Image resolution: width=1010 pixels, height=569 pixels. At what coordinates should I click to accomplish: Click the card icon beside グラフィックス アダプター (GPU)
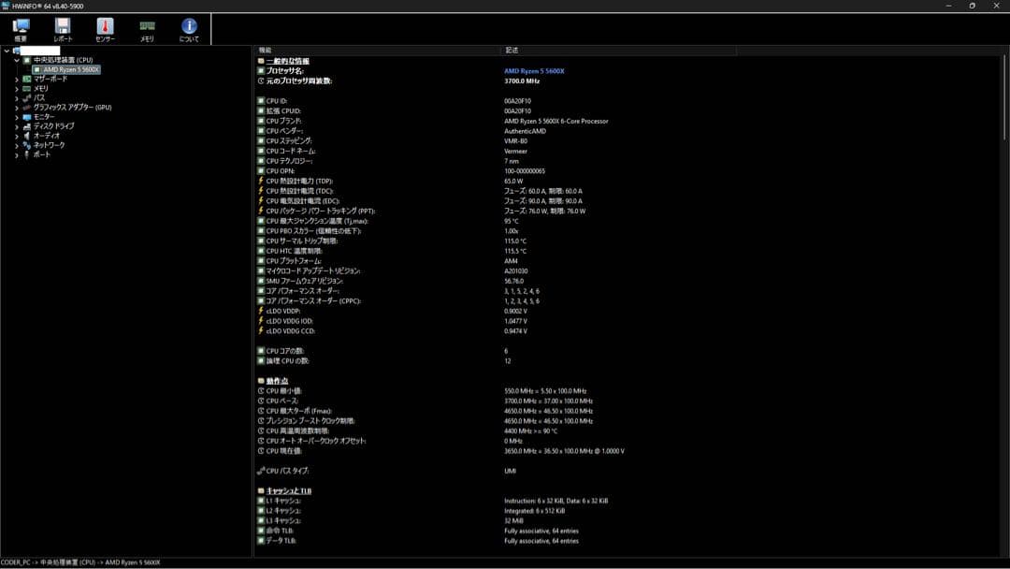pyautogui.click(x=26, y=108)
